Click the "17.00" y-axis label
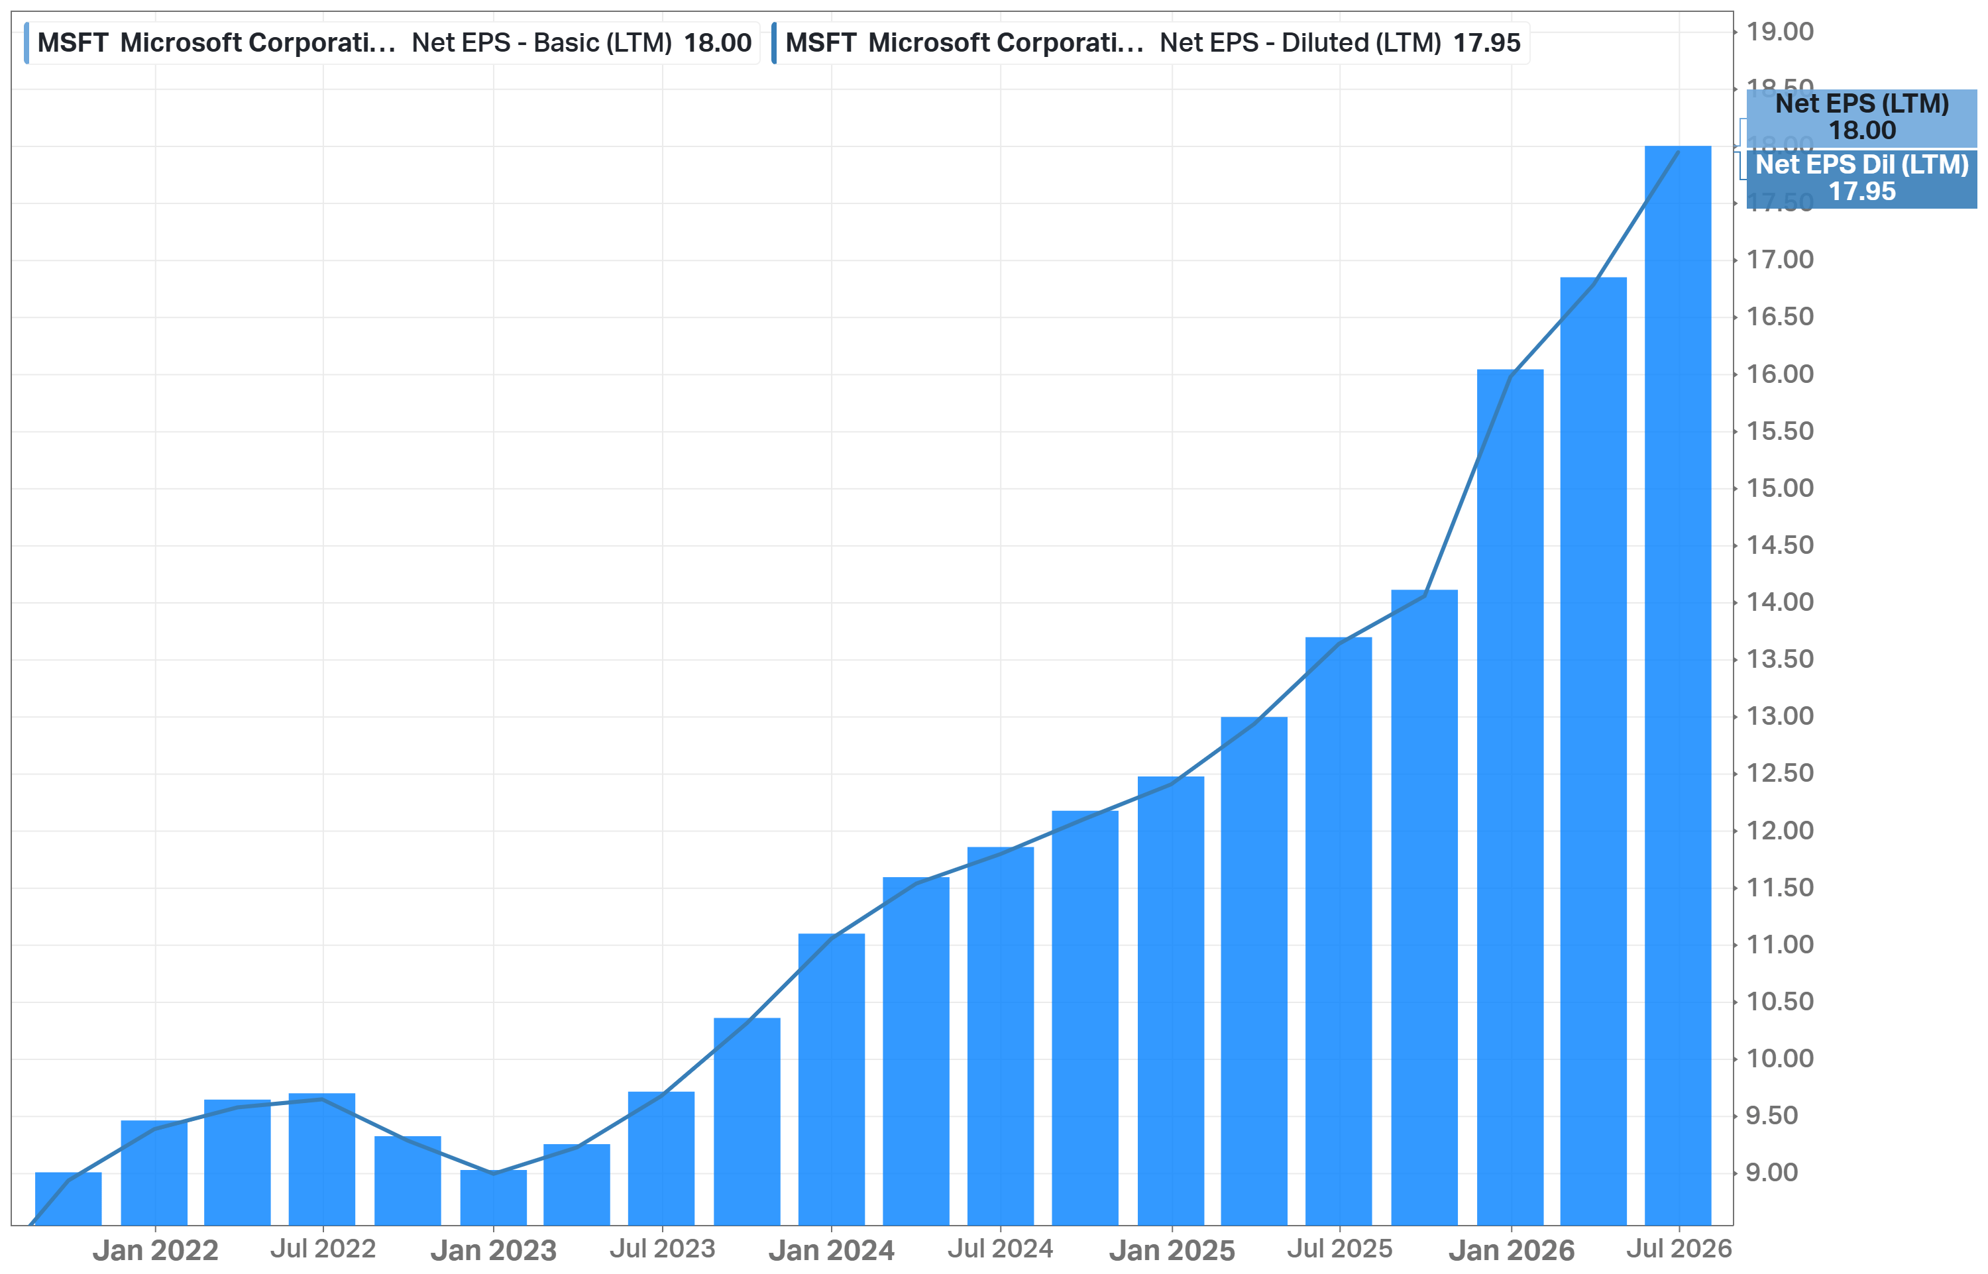This screenshot has height=1274, width=1988. pyautogui.click(x=1779, y=260)
